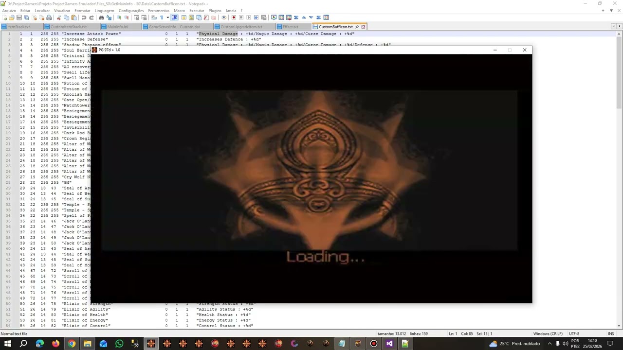Image resolution: width=623 pixels, height=350 pixels.
Task: Click the UTF-8 encoding status field
Action: click(574, 334)
